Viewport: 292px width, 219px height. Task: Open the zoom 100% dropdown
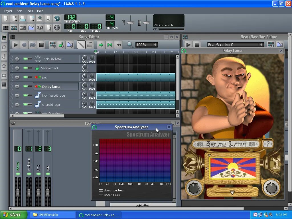146,45
